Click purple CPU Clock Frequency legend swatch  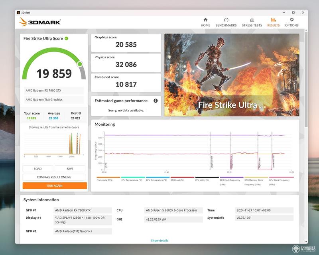232,178
